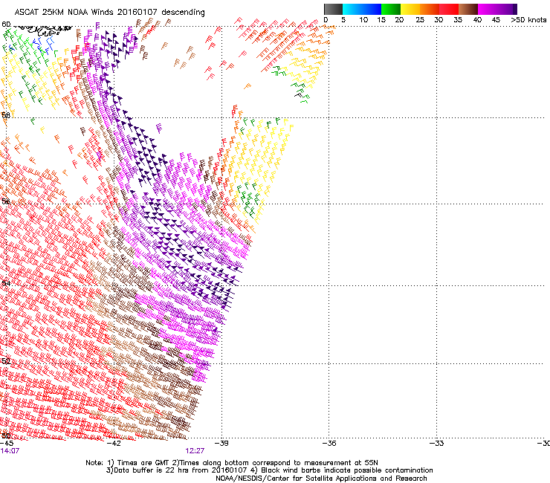The image size is (550, 483).
Task: Click the longitude label -42
Action: tap(114, 444)
